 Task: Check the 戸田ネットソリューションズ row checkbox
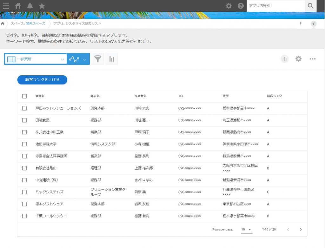coord(24,108)
